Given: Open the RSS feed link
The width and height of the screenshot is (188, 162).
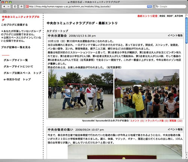Looking at the screenshot, I should click(162, 16).
